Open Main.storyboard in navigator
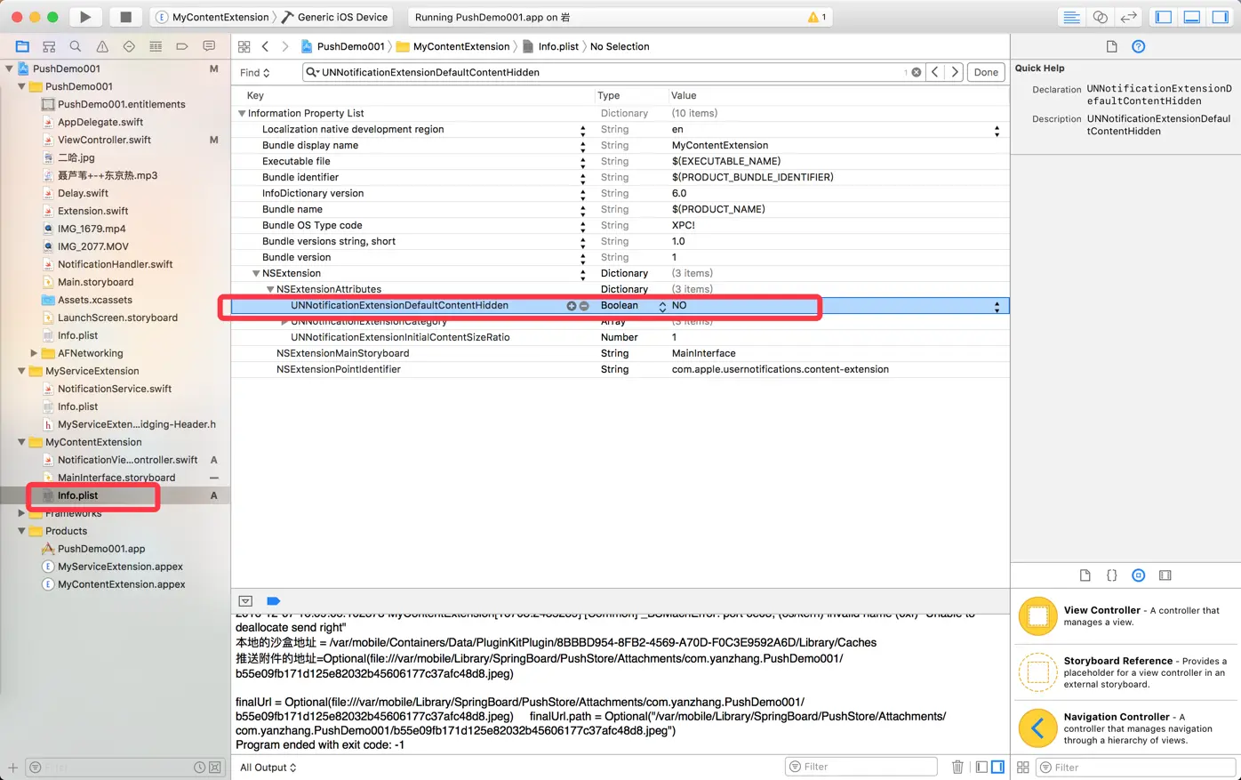This screenshot has height=780, width=1241. [95, 282]
